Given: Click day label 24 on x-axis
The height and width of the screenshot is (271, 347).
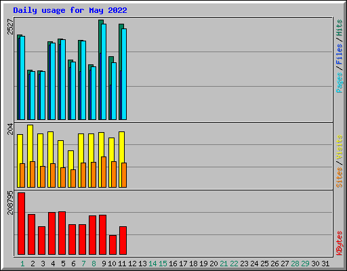Looking at the screenshot, I should pos(254,264).
